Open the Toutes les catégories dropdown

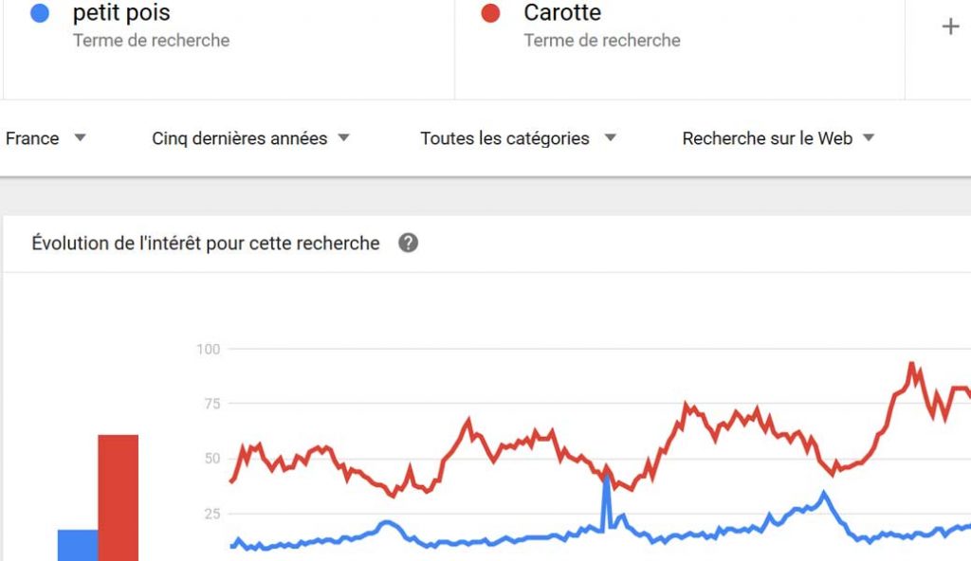click(517, 138)
